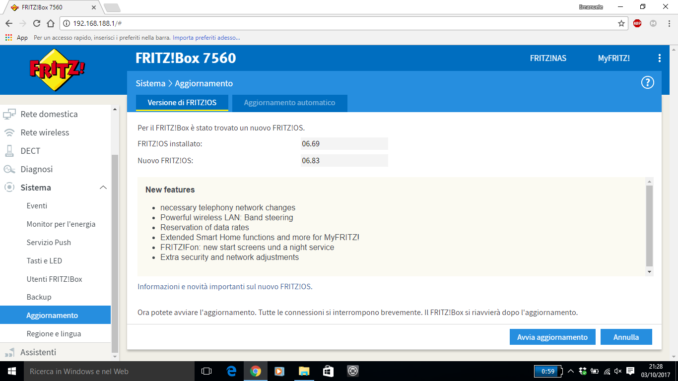Viewport: 678px width, 381px height.
Task: Open the Windows Store taskbar icon
Action: [x=328, y=371]
